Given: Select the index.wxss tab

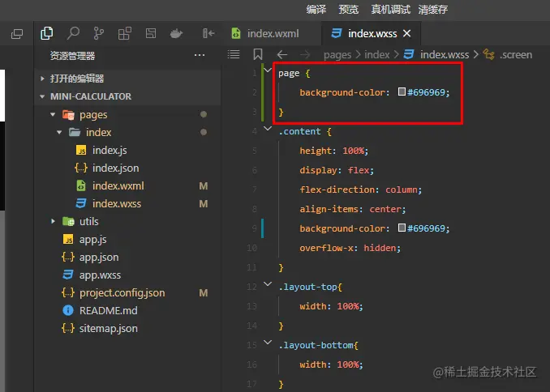Looking at the screenshot, I should 371,33.
